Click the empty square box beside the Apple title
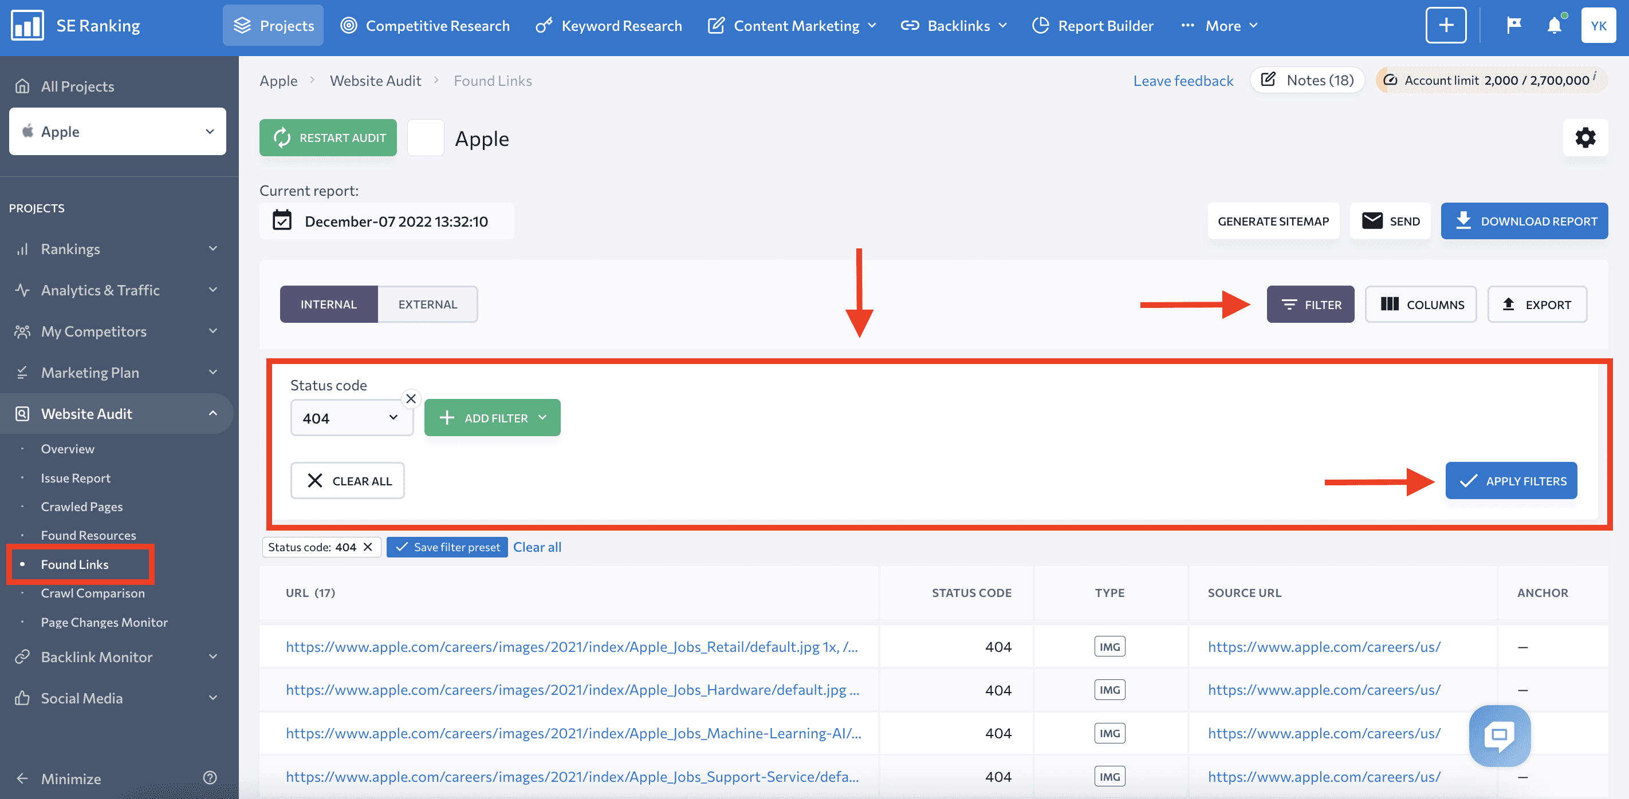The image size is (1629, 799). (x=426, y=137)
